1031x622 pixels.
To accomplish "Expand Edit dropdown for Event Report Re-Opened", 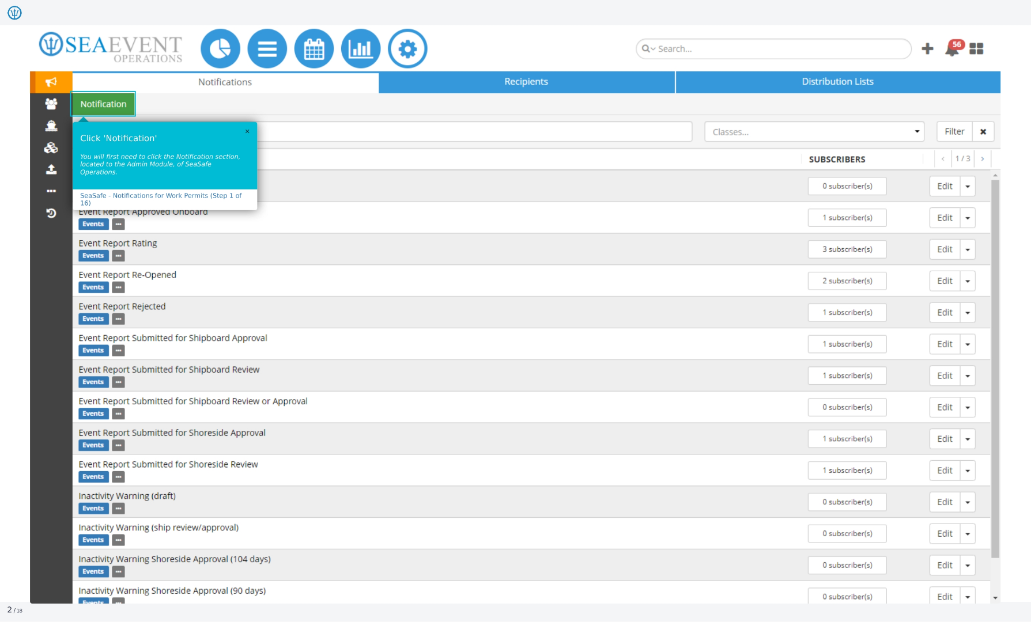I will pyautogui.click(x=968, y=281).
